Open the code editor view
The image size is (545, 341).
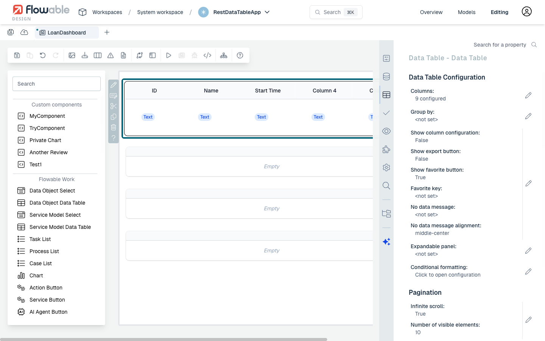207,55
